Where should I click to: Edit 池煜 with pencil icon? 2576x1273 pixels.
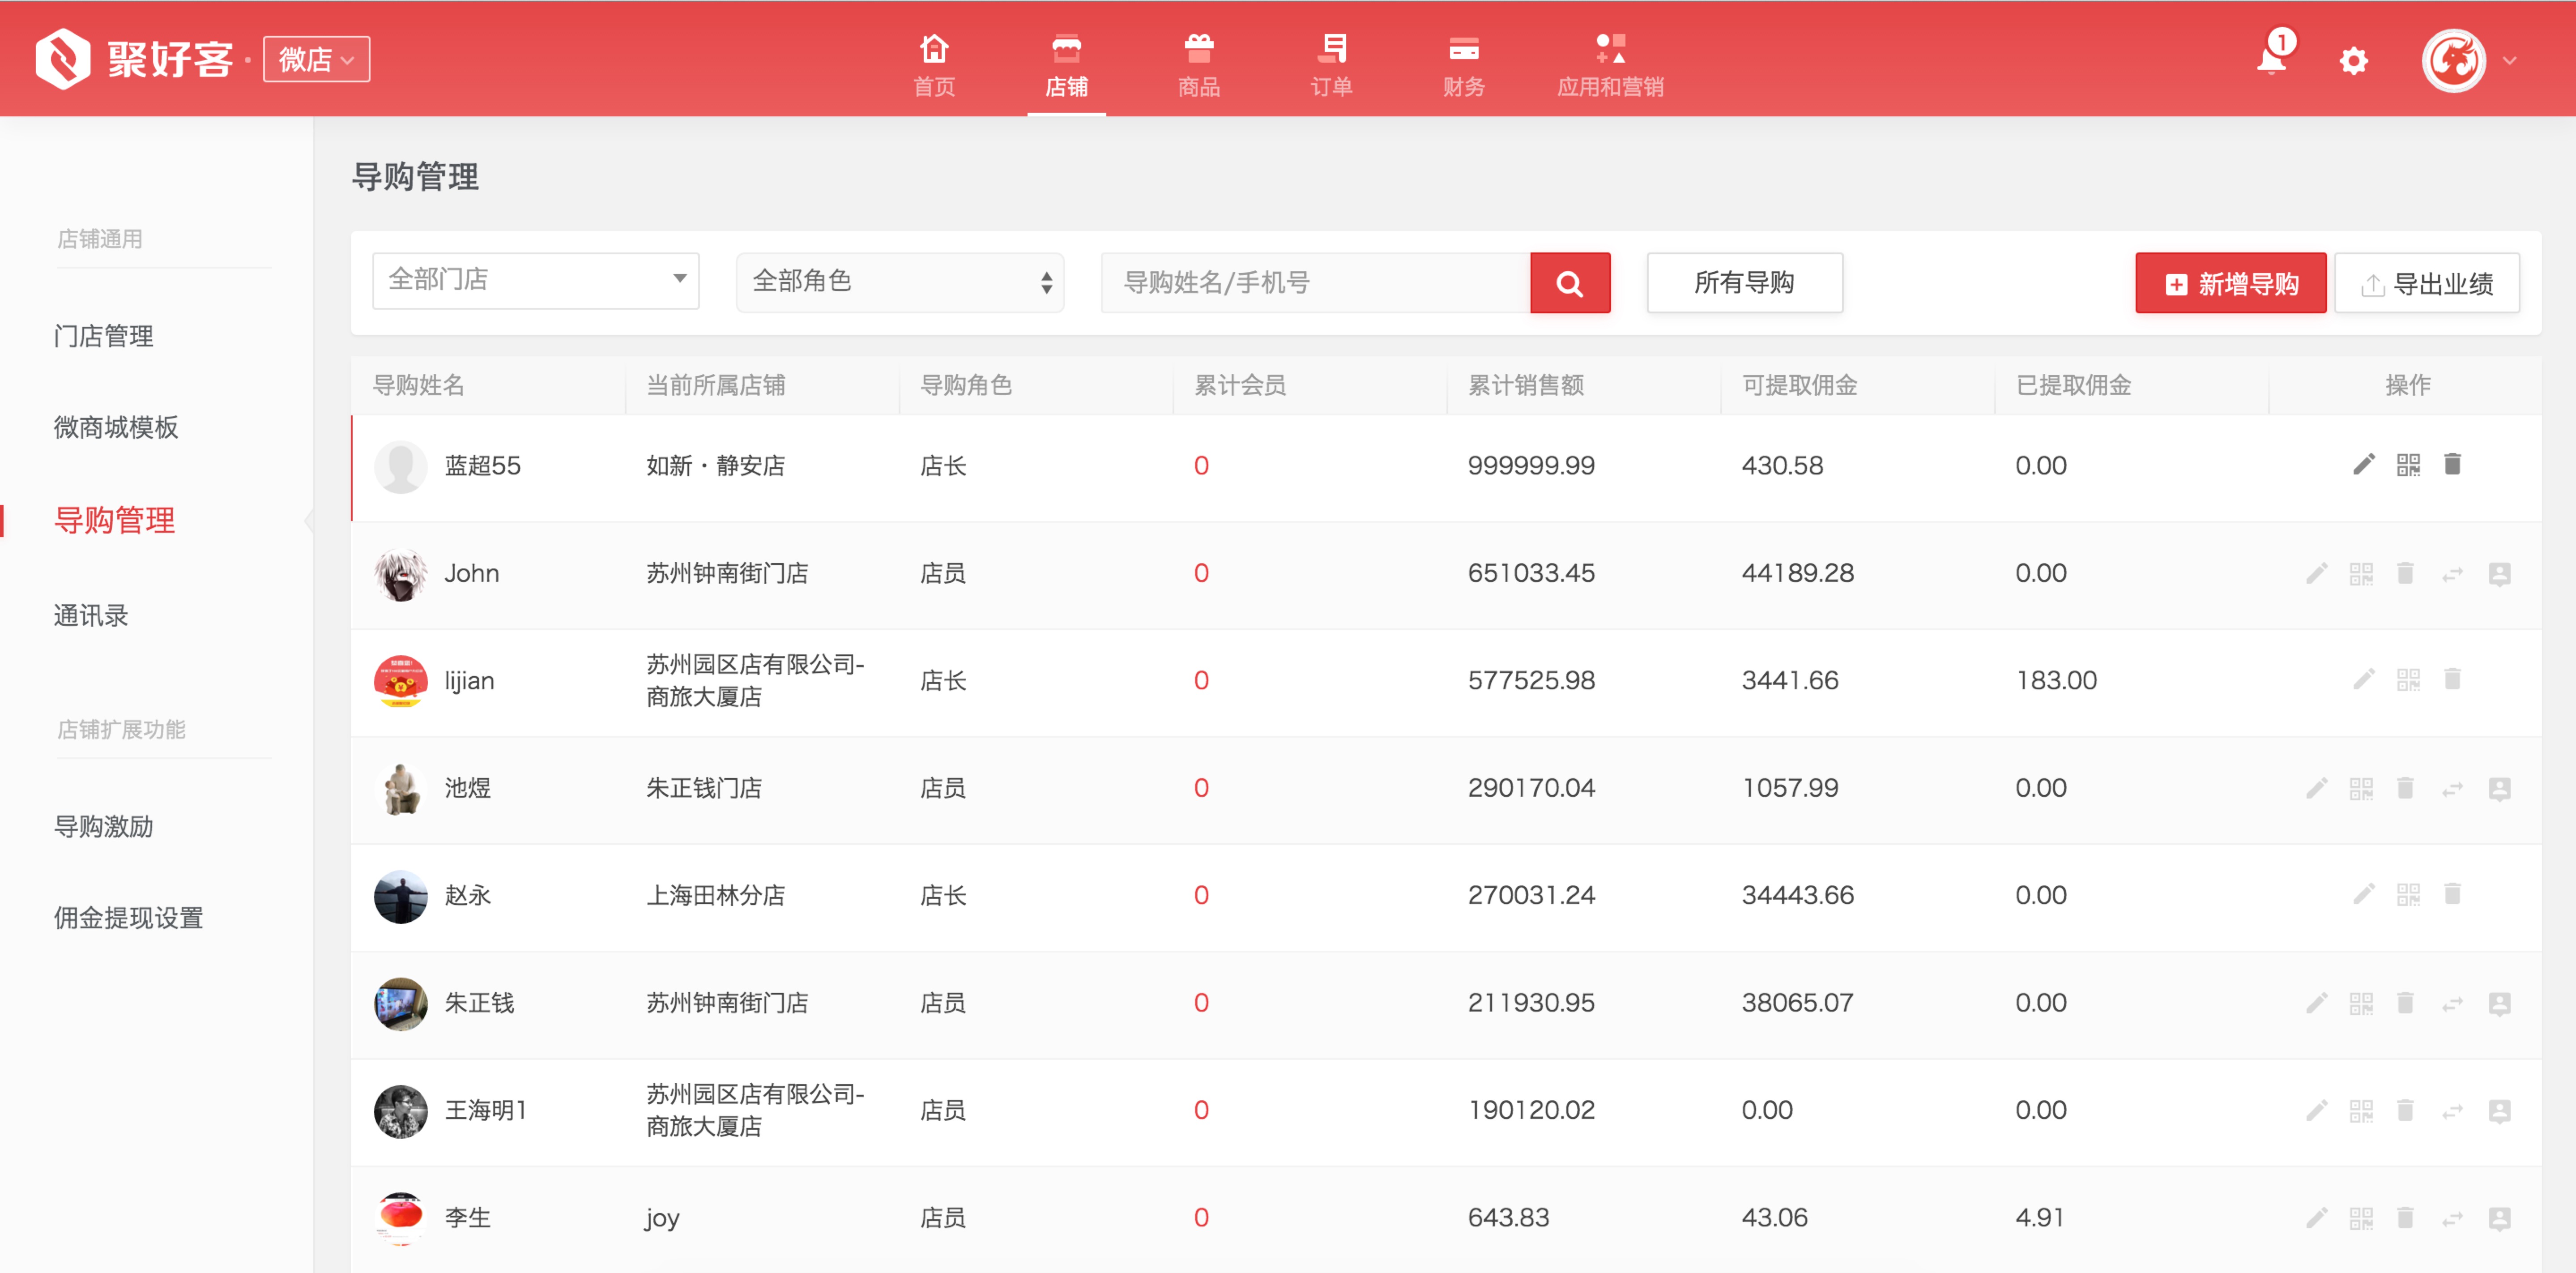coord(2316,788)
